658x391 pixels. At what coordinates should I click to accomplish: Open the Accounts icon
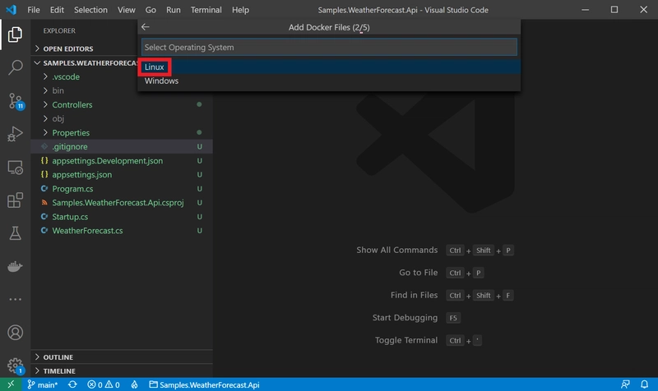coord(15,333)
